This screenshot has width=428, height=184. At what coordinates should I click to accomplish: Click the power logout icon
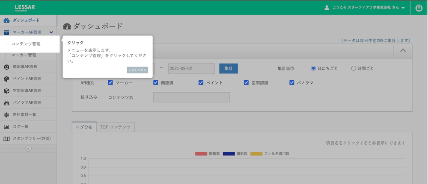click(419, 8)
